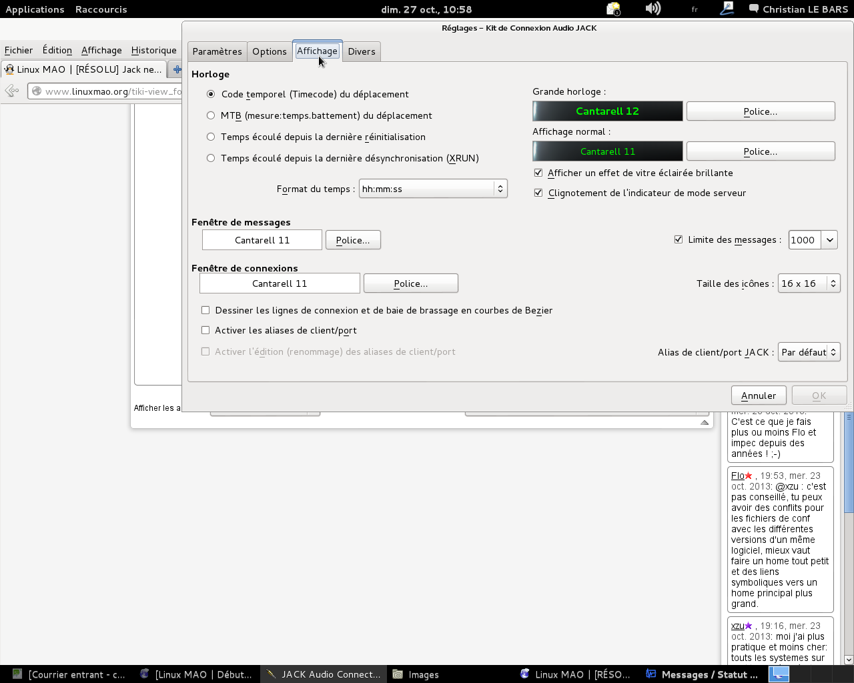The height and width of the screenshot is (683, 854).
Task: Enable Bezier curves for connection lines
Action: coord(205,310)
